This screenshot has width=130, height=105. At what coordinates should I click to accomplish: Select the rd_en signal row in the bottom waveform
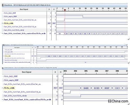[x=22, y=92]
